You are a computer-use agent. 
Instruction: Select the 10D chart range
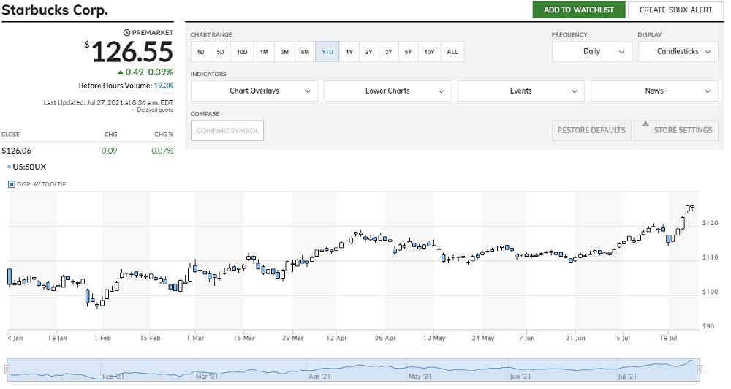[242, 52]
